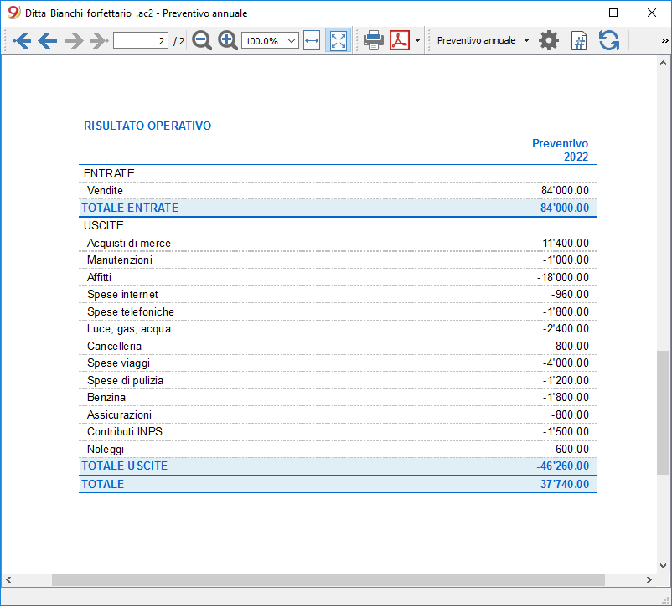Expand toolbar overflow chevron
Image resolution: width=672 pixels, height=607 pixels.
pyautogui.click(x=664, y=41)
